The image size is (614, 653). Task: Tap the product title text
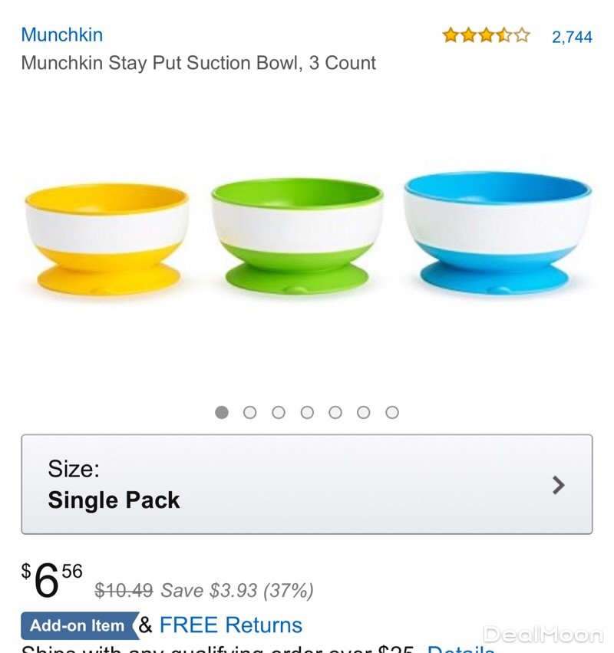pos(198,63)
